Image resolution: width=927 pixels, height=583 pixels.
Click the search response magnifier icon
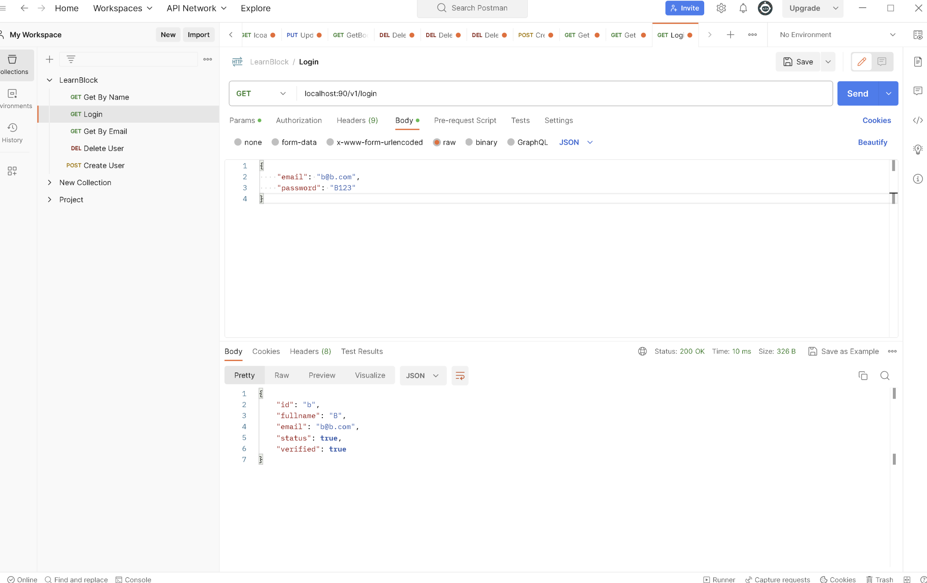885,375
